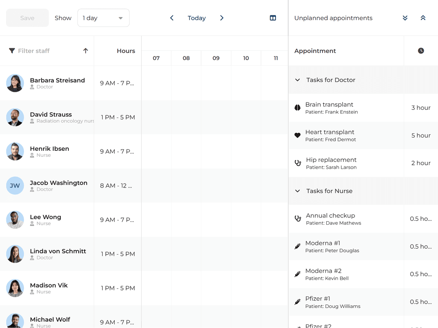Switch to the Appointment column header
Image resolution: width=438 pixels, height=328 pixels.
[x=315, y=50]
